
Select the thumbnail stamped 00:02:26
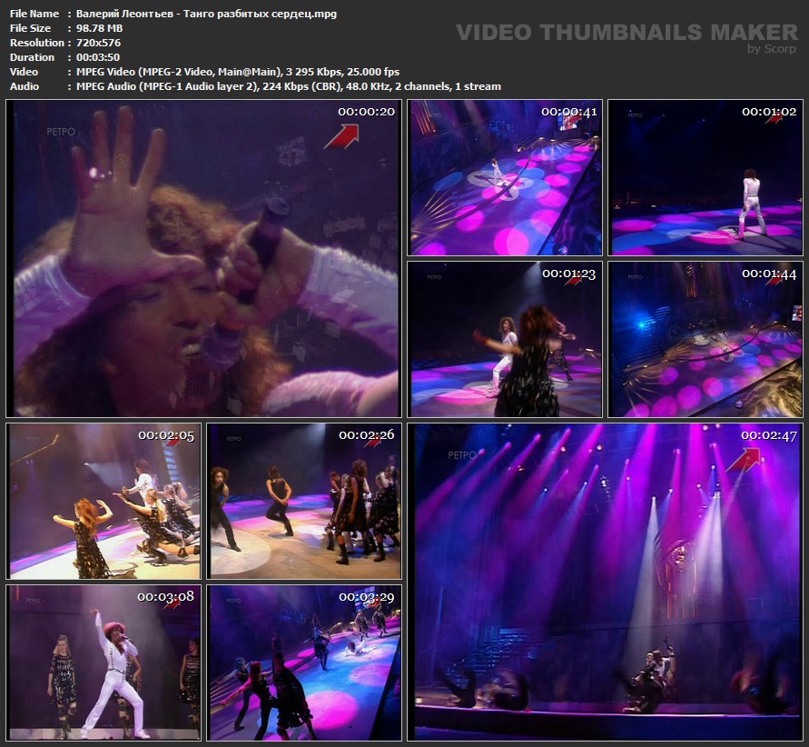[304, 502]
